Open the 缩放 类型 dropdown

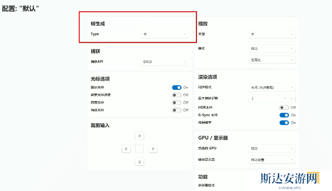pyautogui.click(x=272, y=34)
